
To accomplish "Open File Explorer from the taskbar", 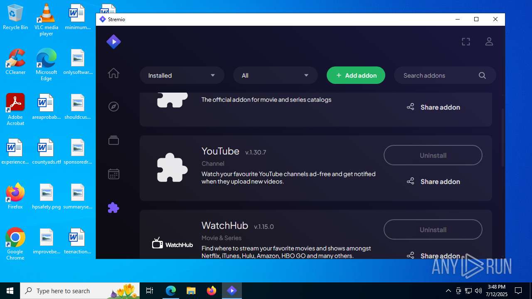I will [x=191, y=291].
